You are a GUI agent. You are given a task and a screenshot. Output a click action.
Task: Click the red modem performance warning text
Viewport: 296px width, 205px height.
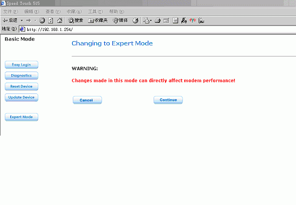154,81
